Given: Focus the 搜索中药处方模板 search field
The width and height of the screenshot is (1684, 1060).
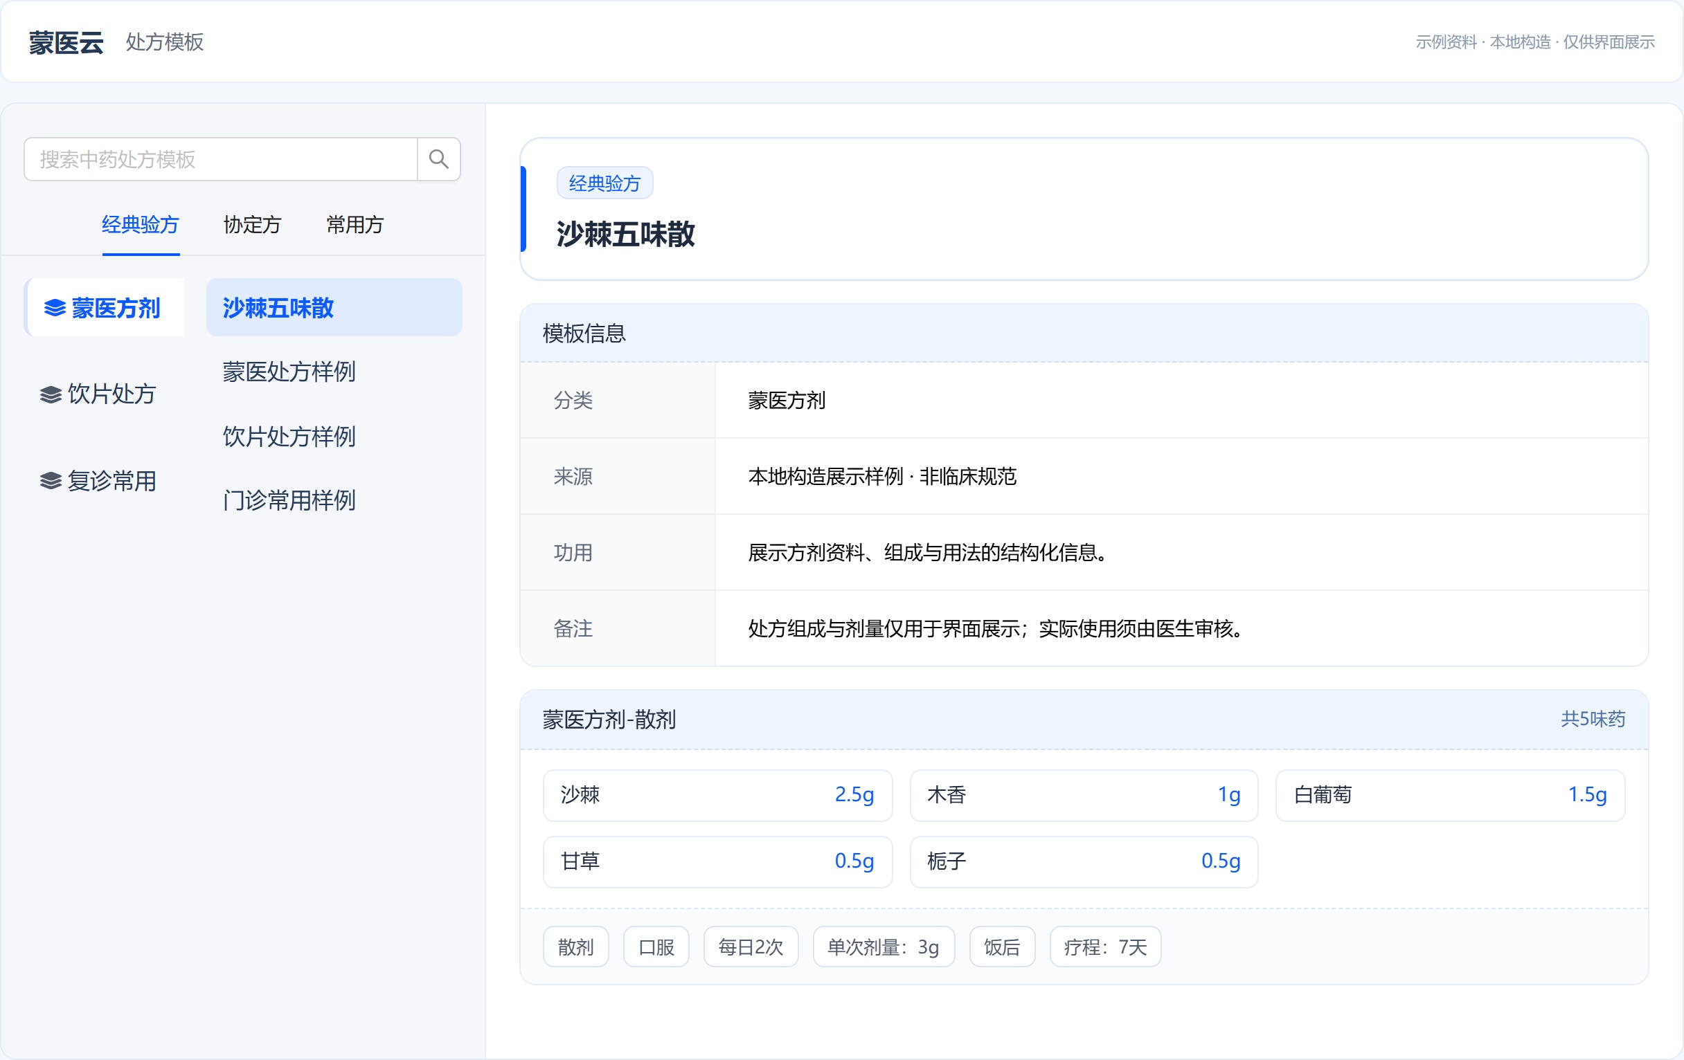Looking at the screenshot, I should tap(221, 159).
